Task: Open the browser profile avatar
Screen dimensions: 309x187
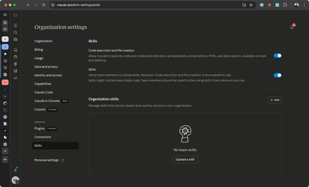Action: tap(296, 5)
